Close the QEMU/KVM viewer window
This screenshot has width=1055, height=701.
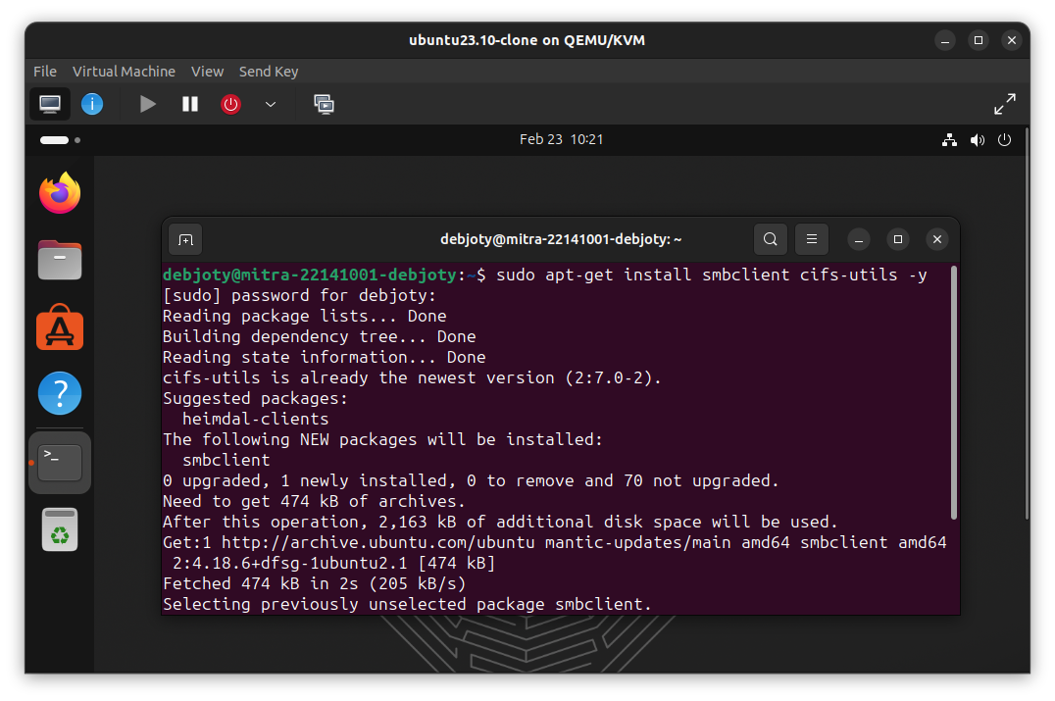(x=1011, y=40)
